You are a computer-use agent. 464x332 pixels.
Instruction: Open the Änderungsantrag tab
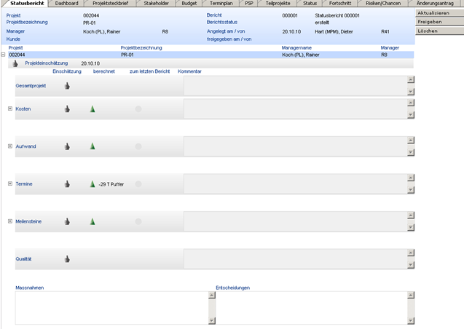point(435,3)
